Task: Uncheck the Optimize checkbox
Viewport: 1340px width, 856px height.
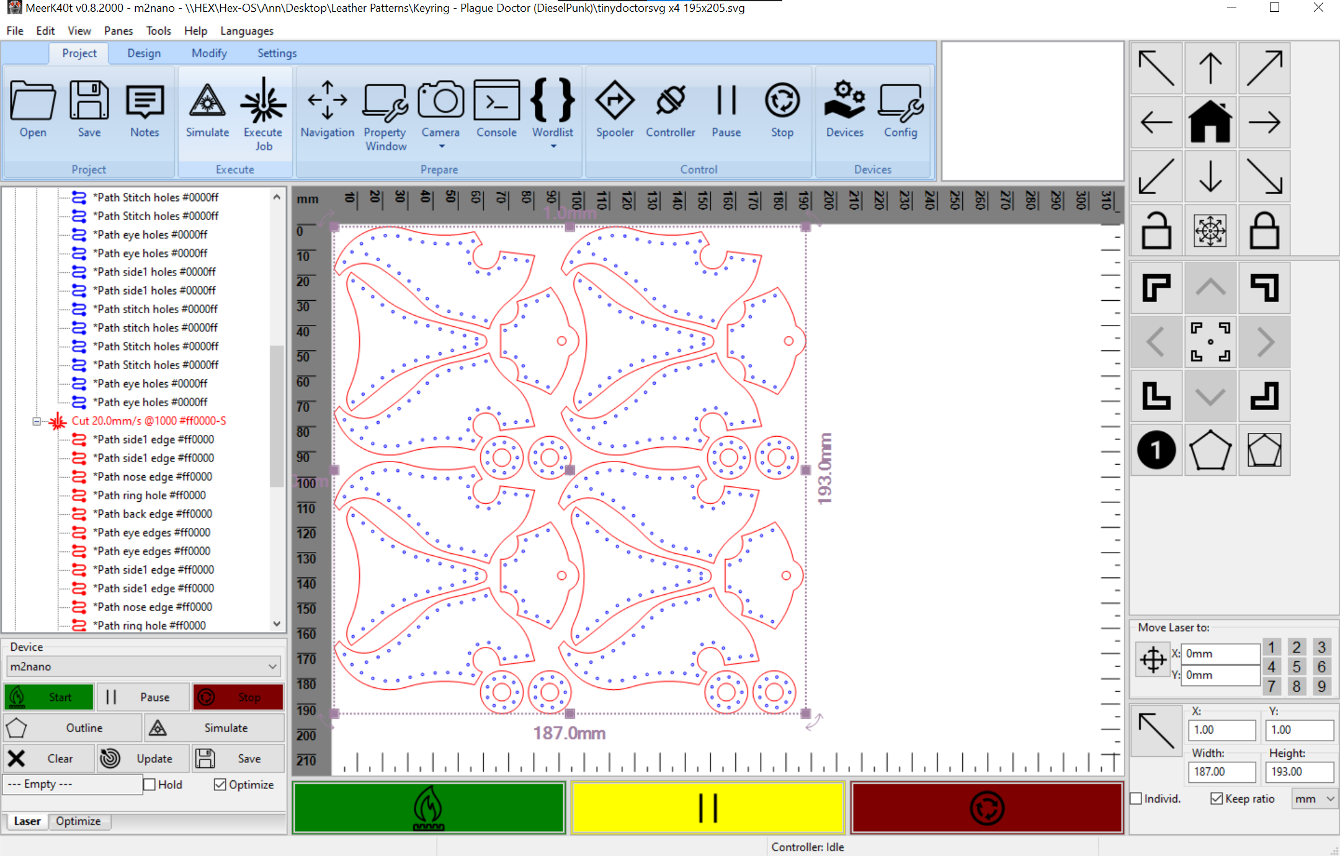Action: [220, 785]
